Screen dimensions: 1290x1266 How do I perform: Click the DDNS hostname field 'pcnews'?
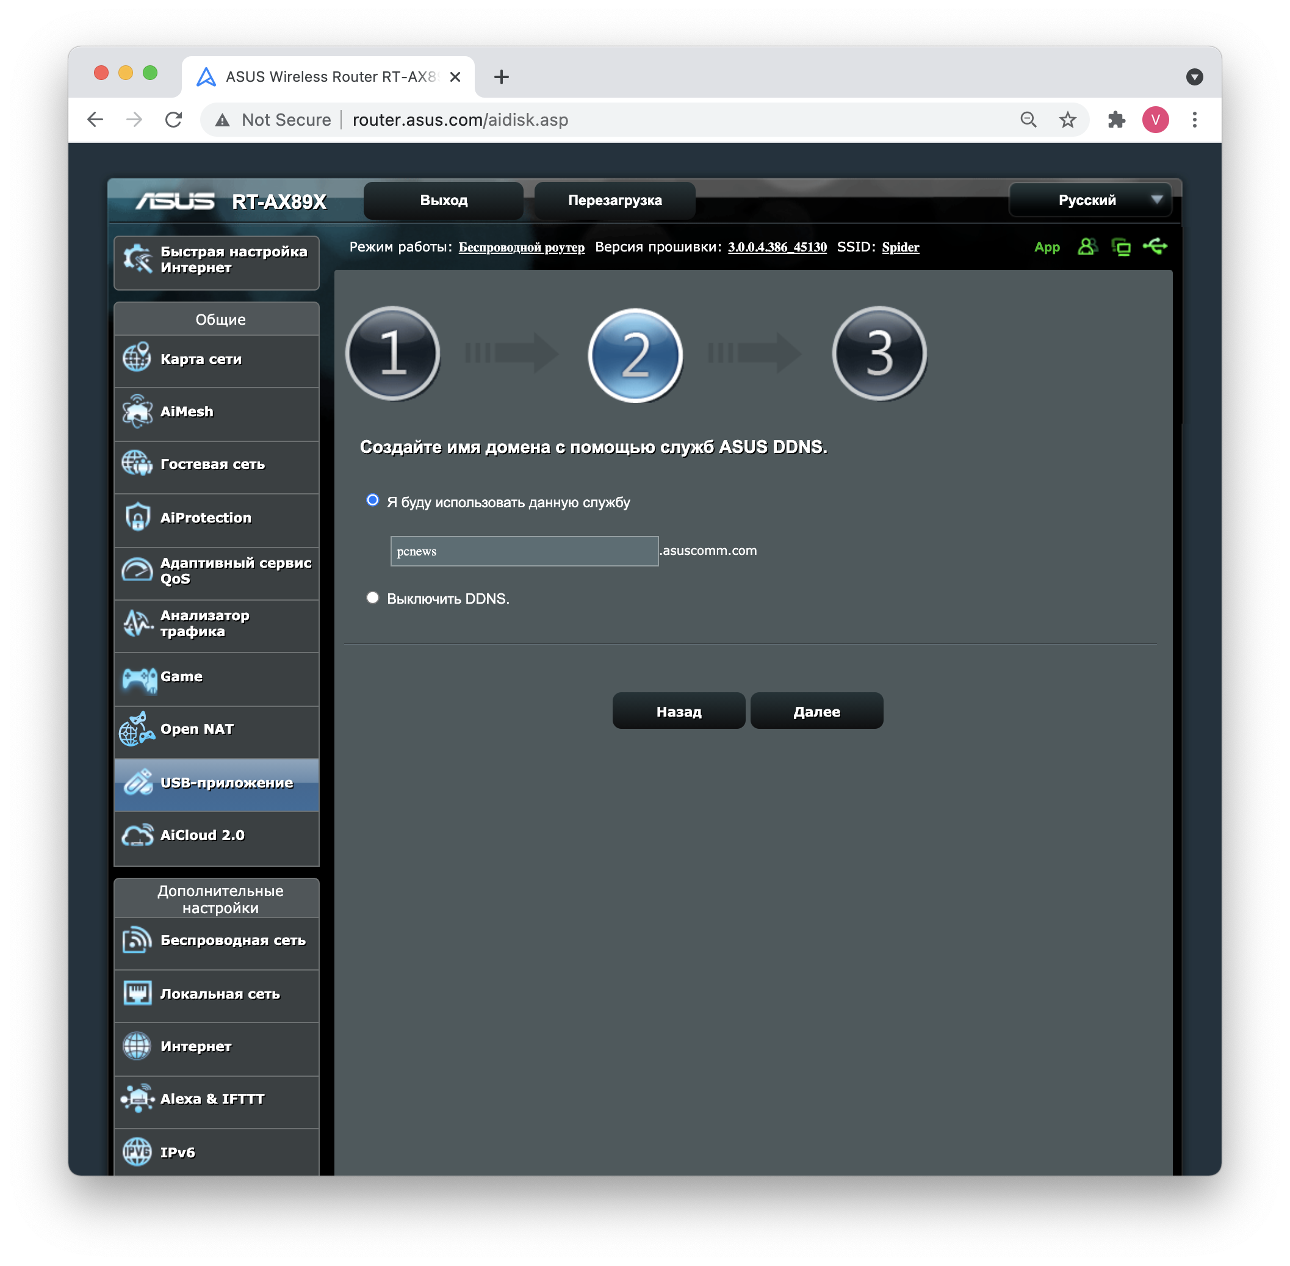click(x=524, y=551)
